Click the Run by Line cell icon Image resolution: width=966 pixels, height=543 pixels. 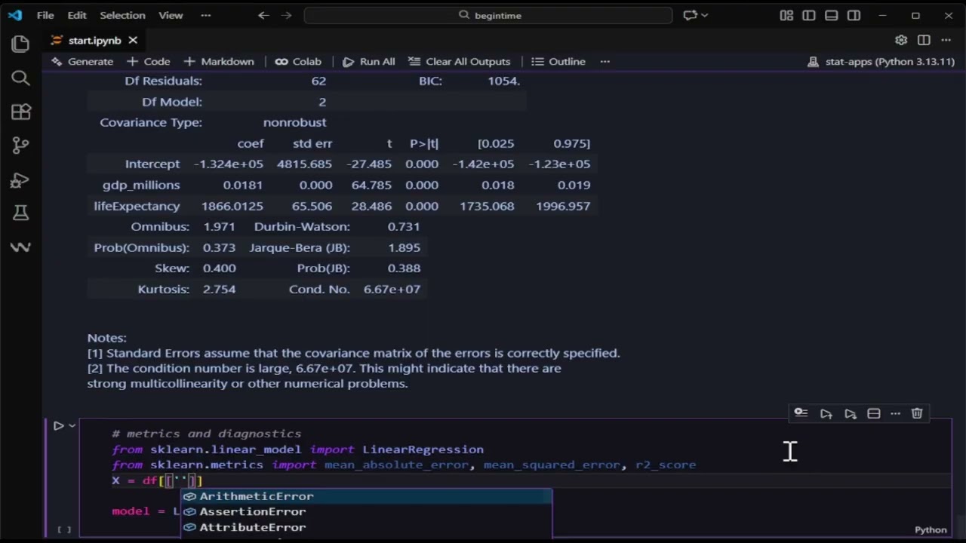(801, 413)
